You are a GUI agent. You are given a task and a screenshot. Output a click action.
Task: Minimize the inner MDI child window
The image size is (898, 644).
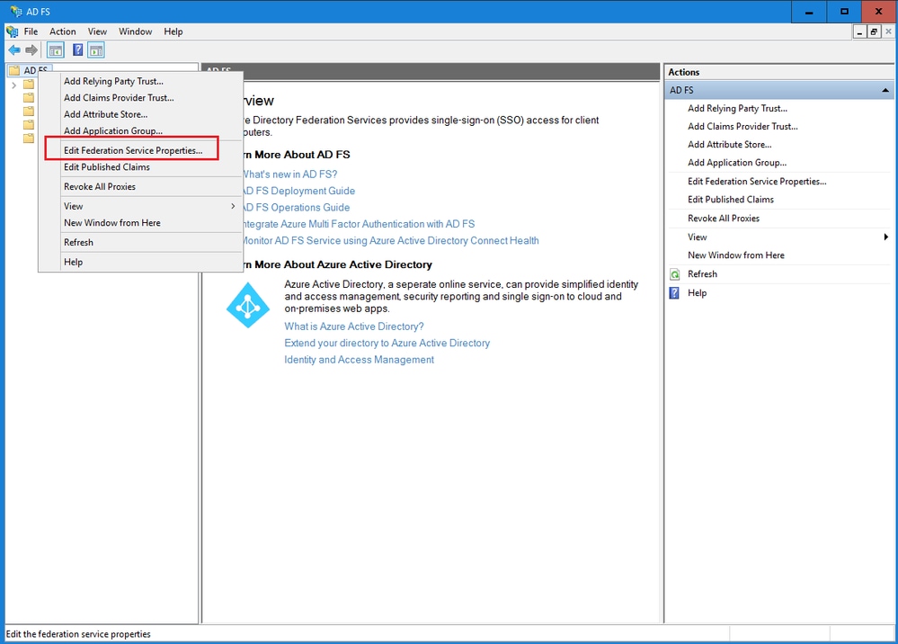click(x=859, y=32)
